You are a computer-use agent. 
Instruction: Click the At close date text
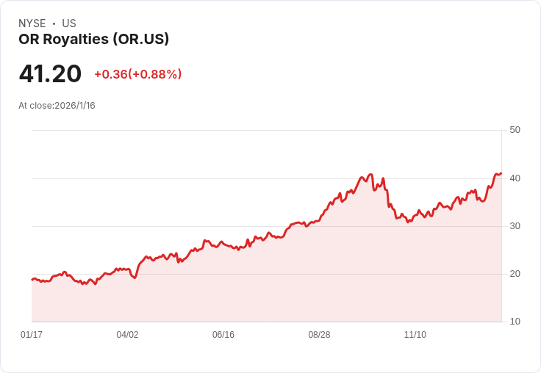pos(57,106)
